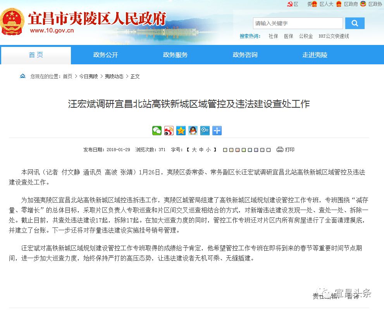The image size is (384, 310).
Task: Open the 政务咨询 navigation tab
Action: (x=245, y=55)
